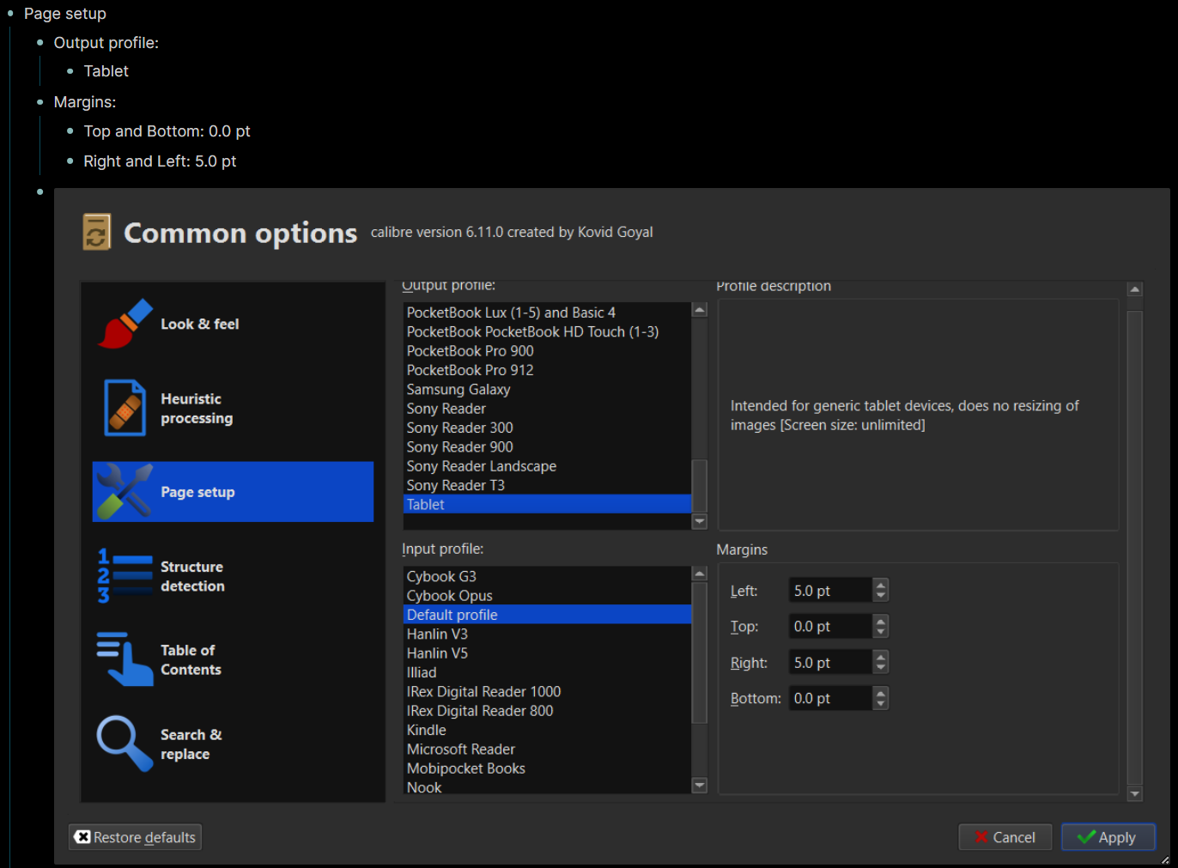Open Search & replace magnifier icon

tap(125, 744)
